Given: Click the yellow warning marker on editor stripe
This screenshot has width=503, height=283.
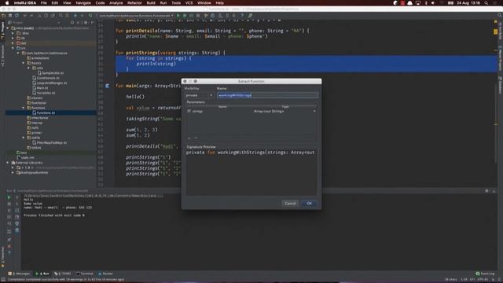Looking at the screenshot, I should (496, 31).
